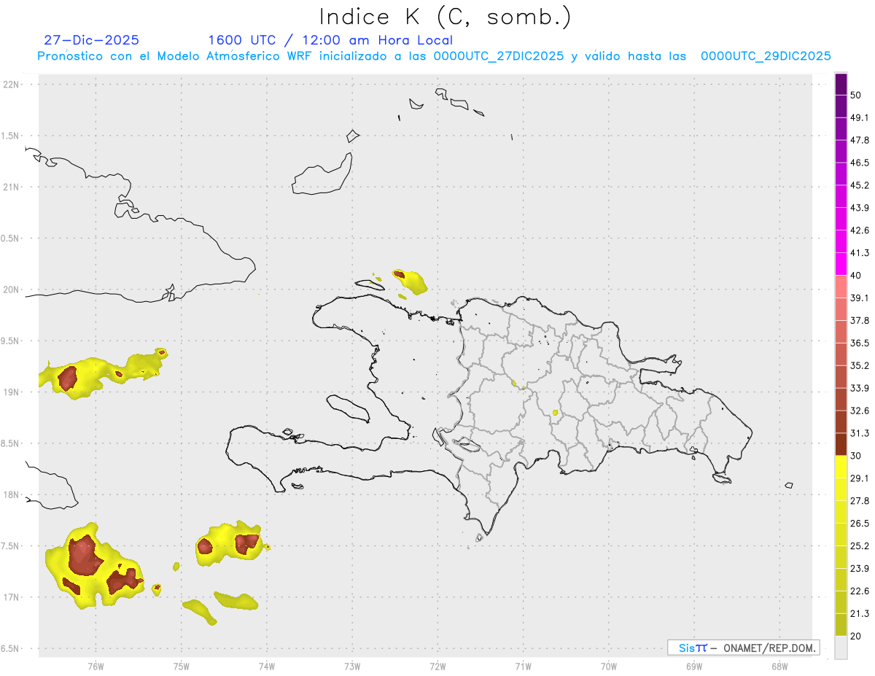This screenshot has width=875, height=676.
Task: Select the longitude label "69W"
Action: tap(694, 667)
